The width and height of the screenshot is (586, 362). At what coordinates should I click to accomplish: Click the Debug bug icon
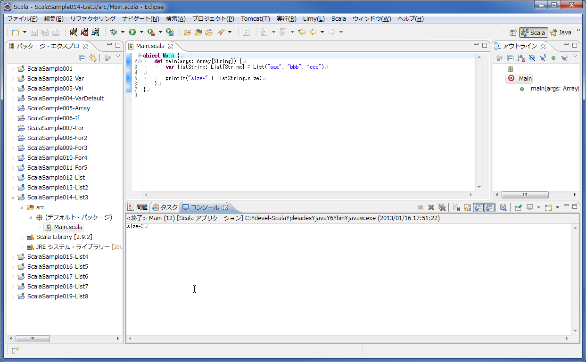click(x=113, y=32)
